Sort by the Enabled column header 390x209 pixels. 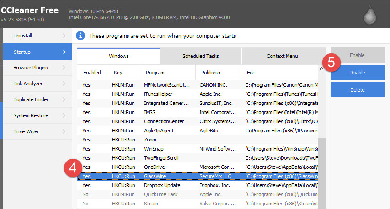[92, 73]
